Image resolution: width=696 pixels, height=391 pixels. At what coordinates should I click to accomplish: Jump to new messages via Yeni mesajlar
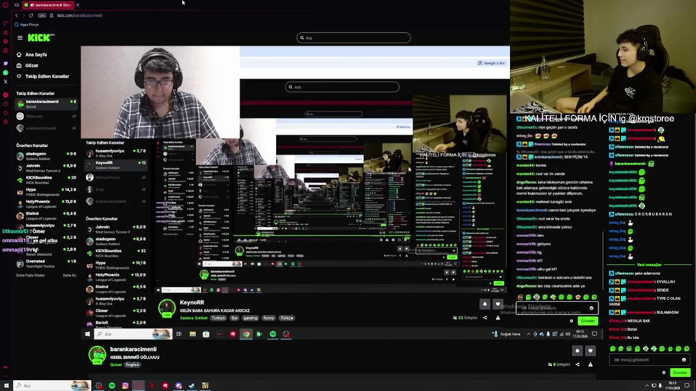[649, 265]
